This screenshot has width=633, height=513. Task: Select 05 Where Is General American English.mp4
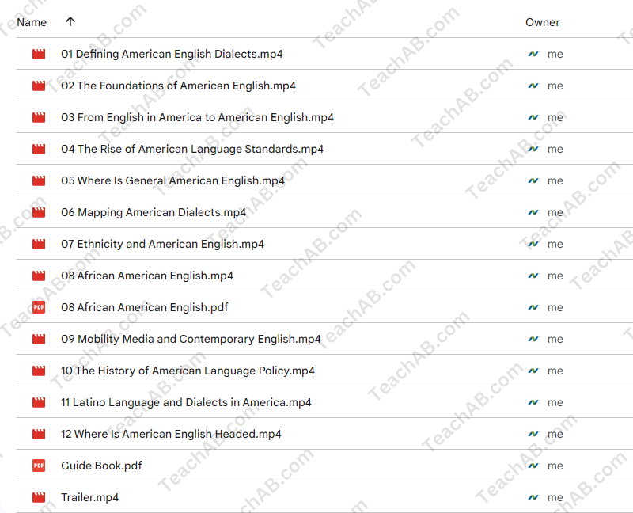coord(172,180)
